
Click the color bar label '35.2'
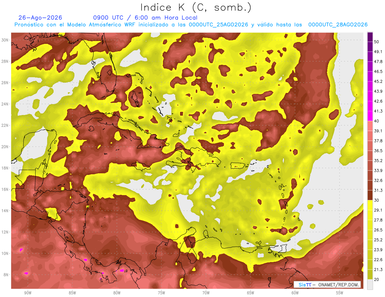[x=378, y=161]
